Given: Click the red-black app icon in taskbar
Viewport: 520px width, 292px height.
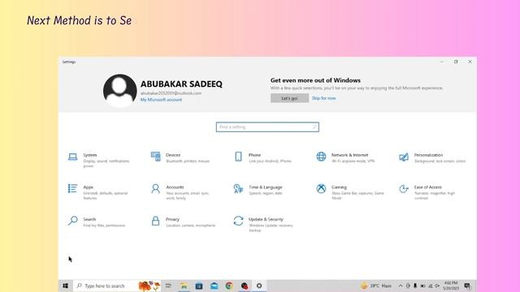Looking at the screenshot, I should (245, 286).
